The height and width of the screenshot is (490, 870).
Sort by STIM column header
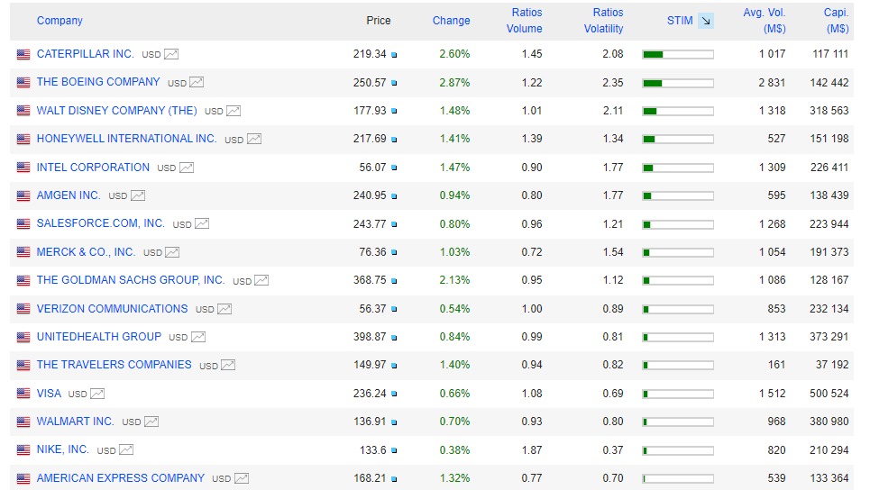click(x=680, y=21)
